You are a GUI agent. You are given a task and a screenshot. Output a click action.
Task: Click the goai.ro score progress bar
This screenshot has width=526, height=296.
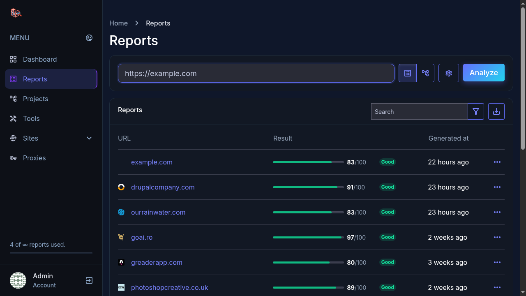click(x=308, y=237)
